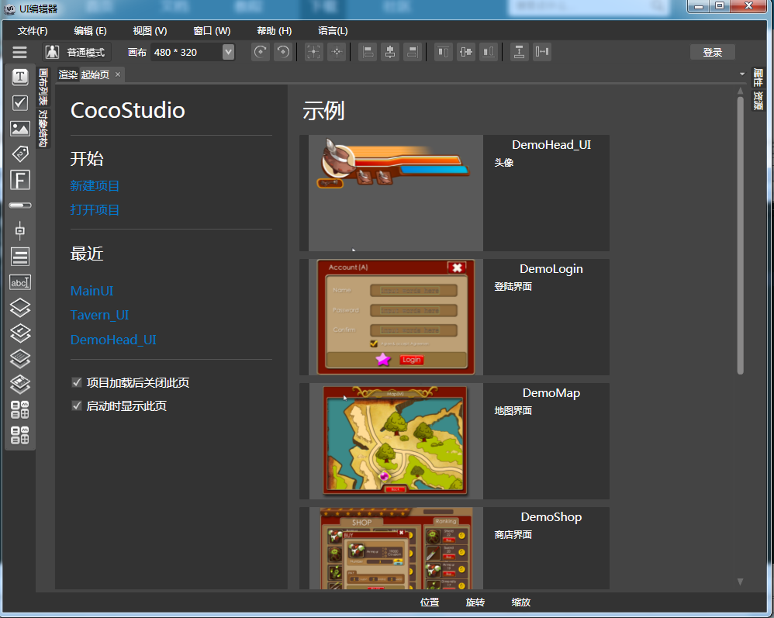Distribute widgets horizontally with equal spacing
Viewport: 774px width, 618px height.
click(x=541, y=52)
